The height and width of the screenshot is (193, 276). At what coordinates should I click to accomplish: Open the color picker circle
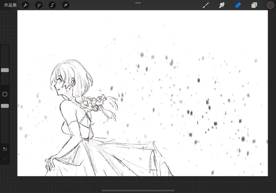tap(270, 5)
